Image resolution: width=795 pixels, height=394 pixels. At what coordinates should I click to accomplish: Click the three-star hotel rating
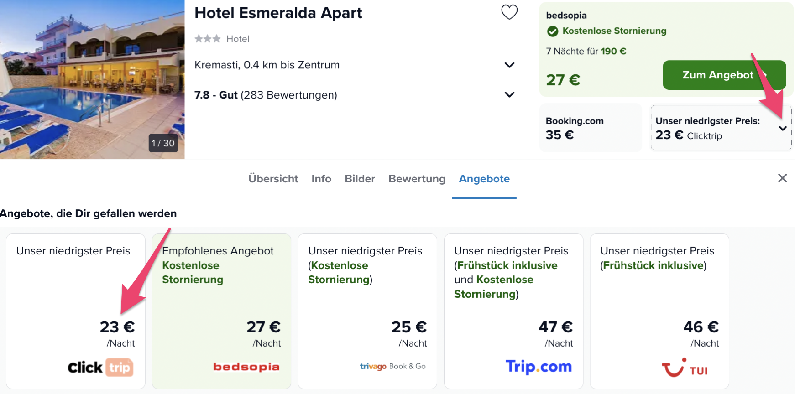tap(208, 39)
